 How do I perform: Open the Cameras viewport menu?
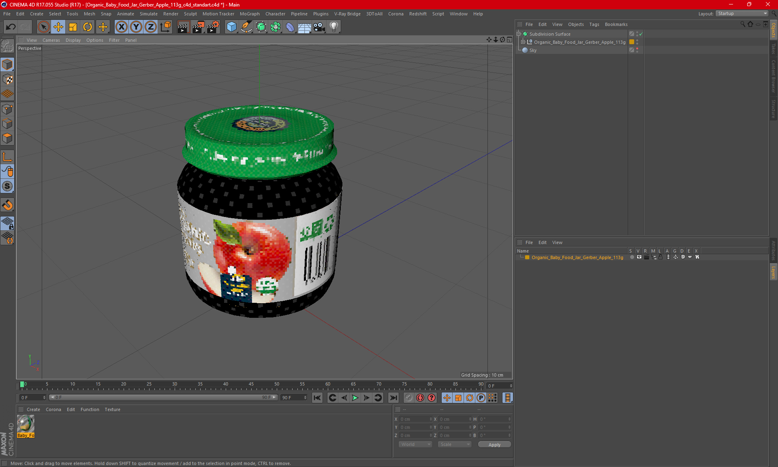[51, 40]
